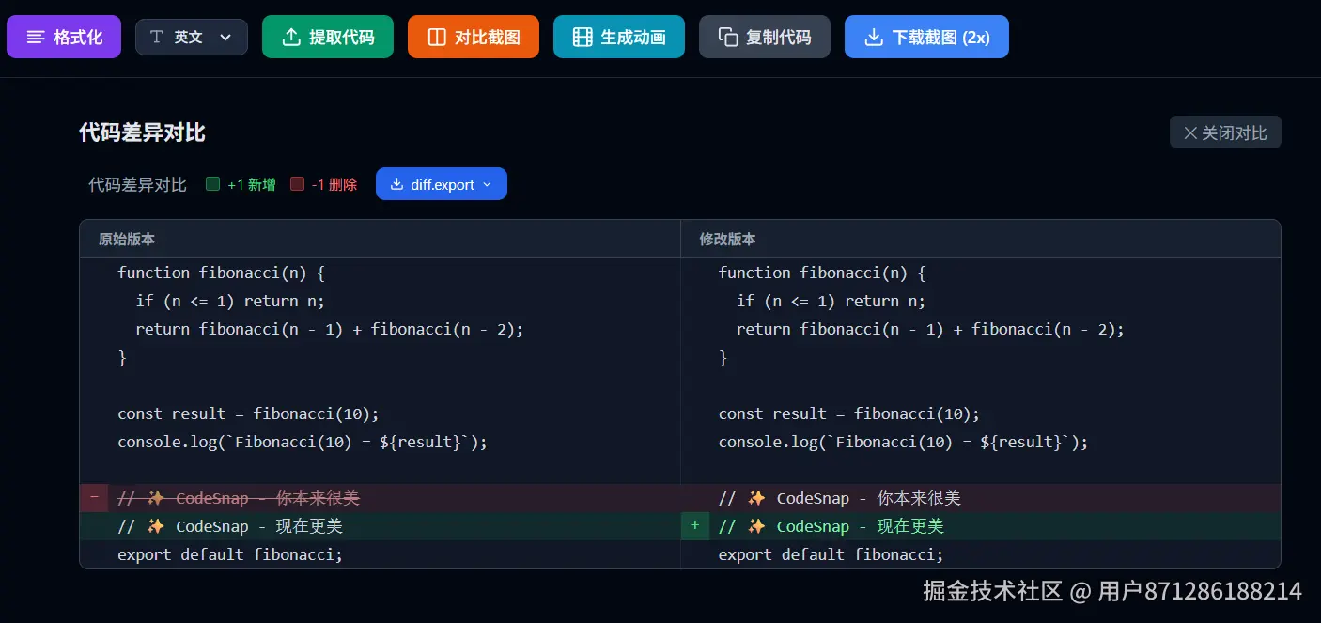Click console.log line in 修改版本
This screenshot has width=1321, height=623.
tap(904, 442)
